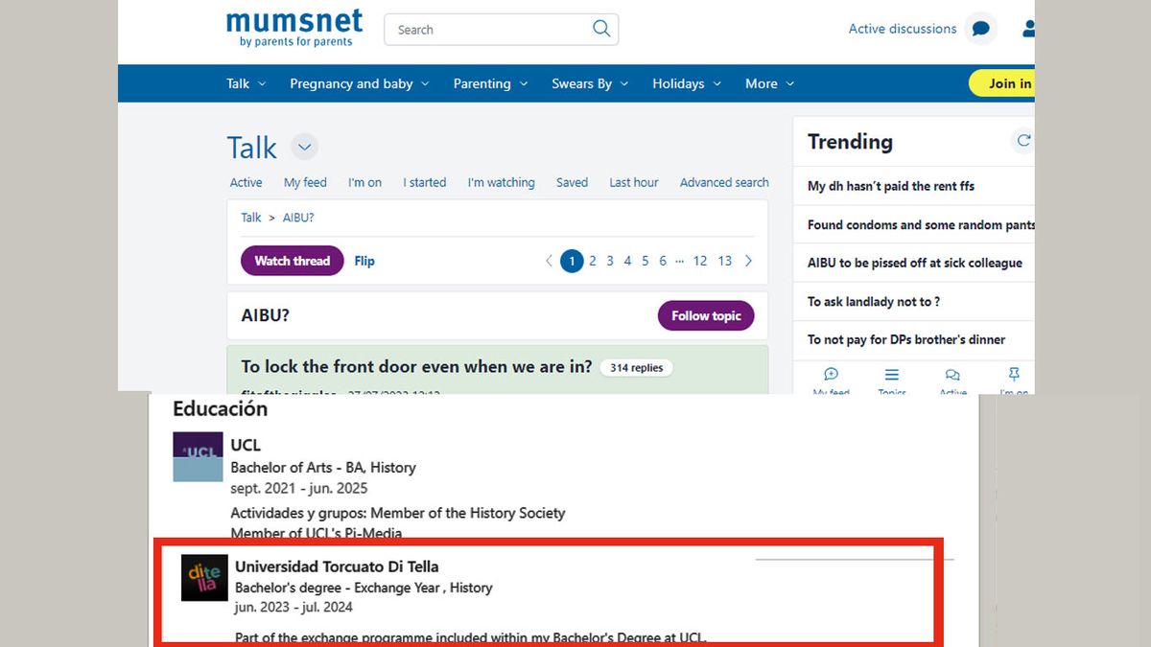
Task: Open Advanced search link
Action: click(724, 182)
